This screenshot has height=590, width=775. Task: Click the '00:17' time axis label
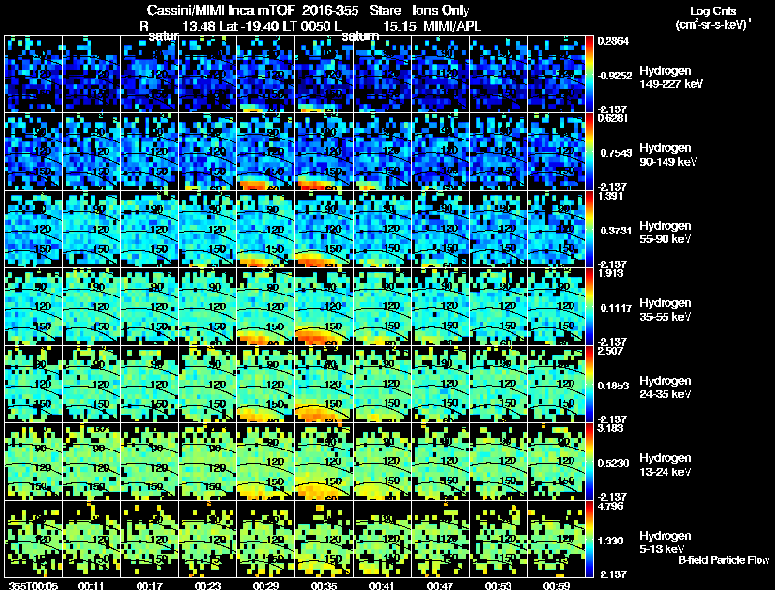click(x=149, y=585)
